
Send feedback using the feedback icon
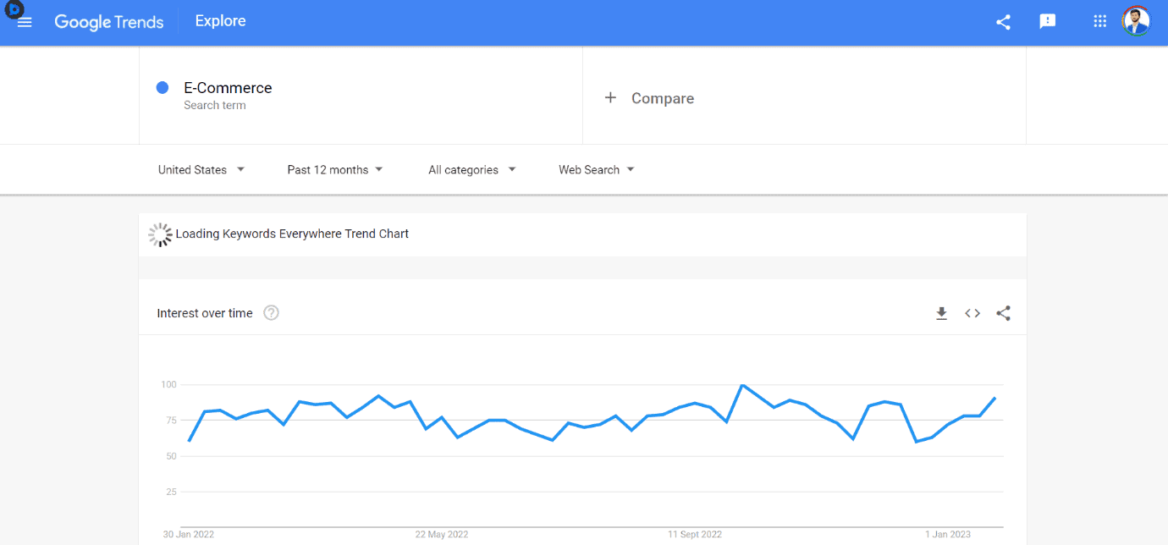coord(1048,21)
